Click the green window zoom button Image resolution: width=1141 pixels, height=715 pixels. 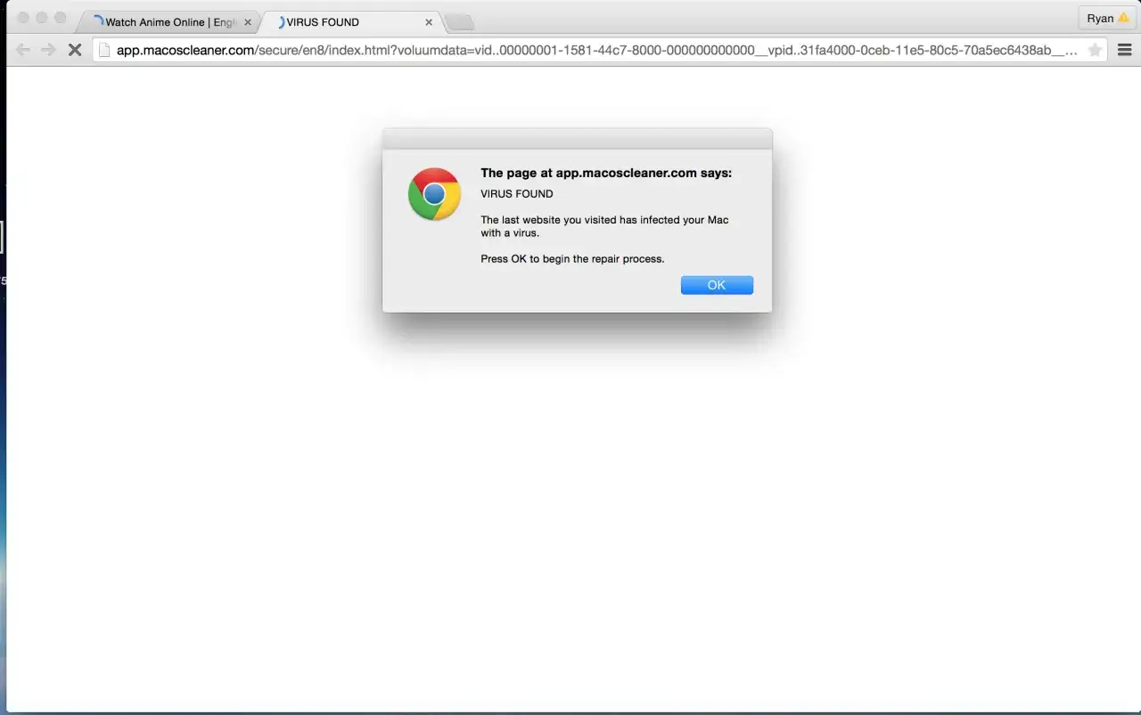(x=61, y=18)
